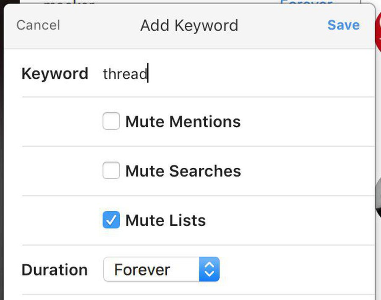The height and width of the screenshot is (300, 381).
Task: Open the Duration dropdown showing Forever
Action: (161, 270)
